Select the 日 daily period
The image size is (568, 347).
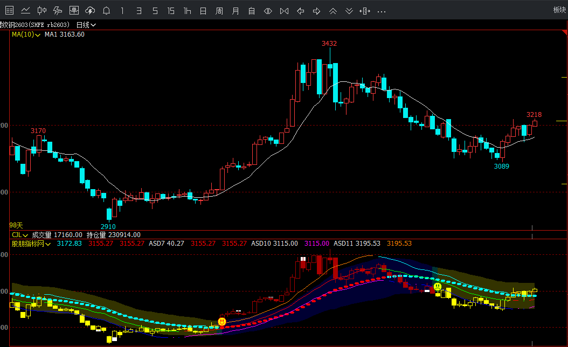coord(203,11)
